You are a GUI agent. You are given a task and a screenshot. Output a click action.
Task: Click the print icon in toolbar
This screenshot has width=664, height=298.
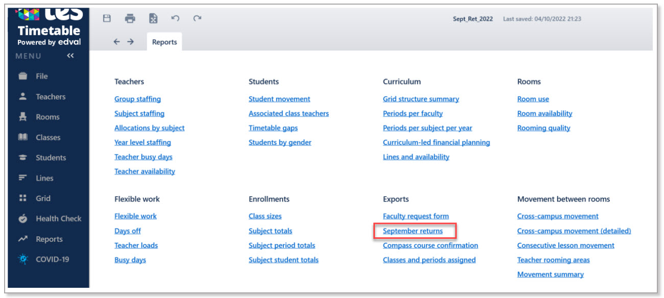click(130, 19)
